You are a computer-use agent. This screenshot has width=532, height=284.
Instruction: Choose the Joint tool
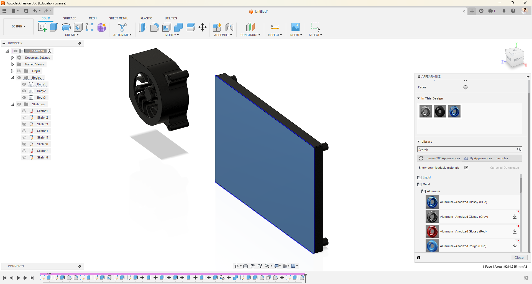pyautogui.click(x=229, y=27)
